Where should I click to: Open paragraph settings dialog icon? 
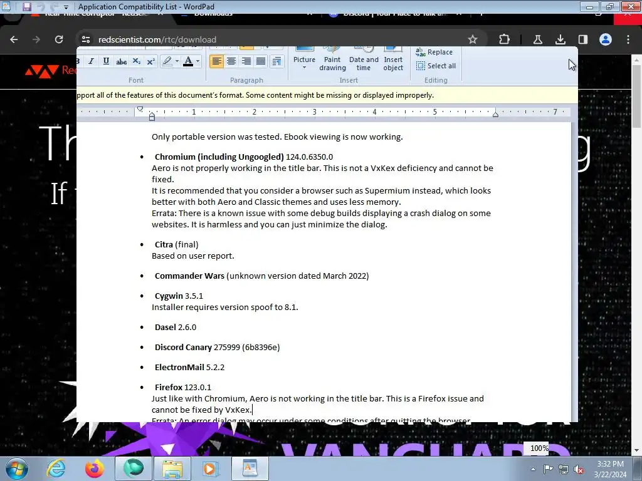(x=276, y=61)
